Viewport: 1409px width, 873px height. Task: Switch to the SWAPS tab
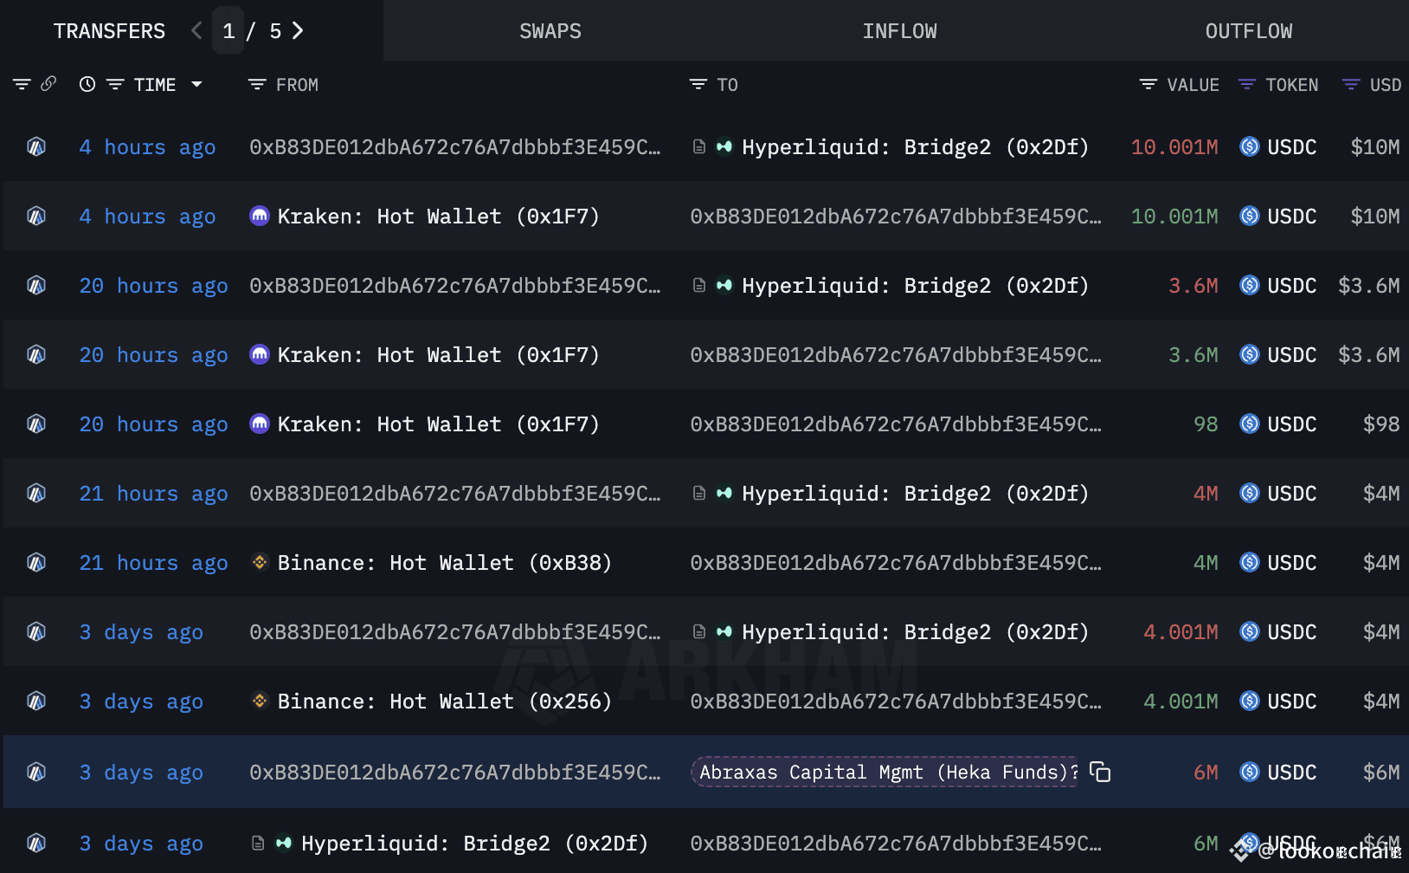pos(550,30)
